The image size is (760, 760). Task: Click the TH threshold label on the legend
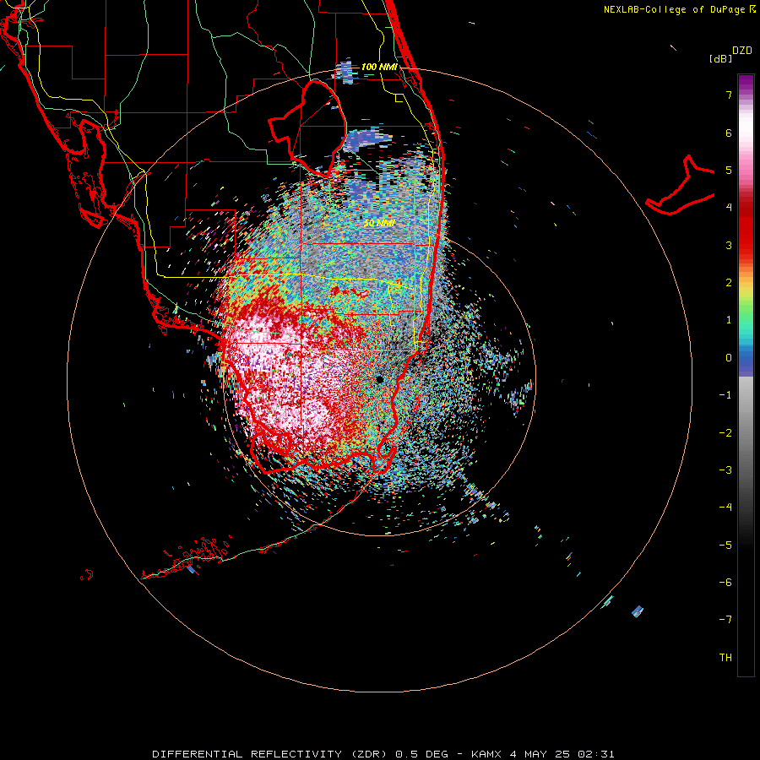click(x=725, y=658)
